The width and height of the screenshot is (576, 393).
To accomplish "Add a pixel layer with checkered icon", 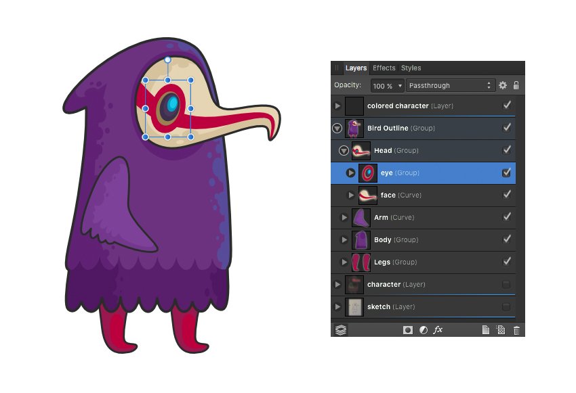I will coord(501,330).
